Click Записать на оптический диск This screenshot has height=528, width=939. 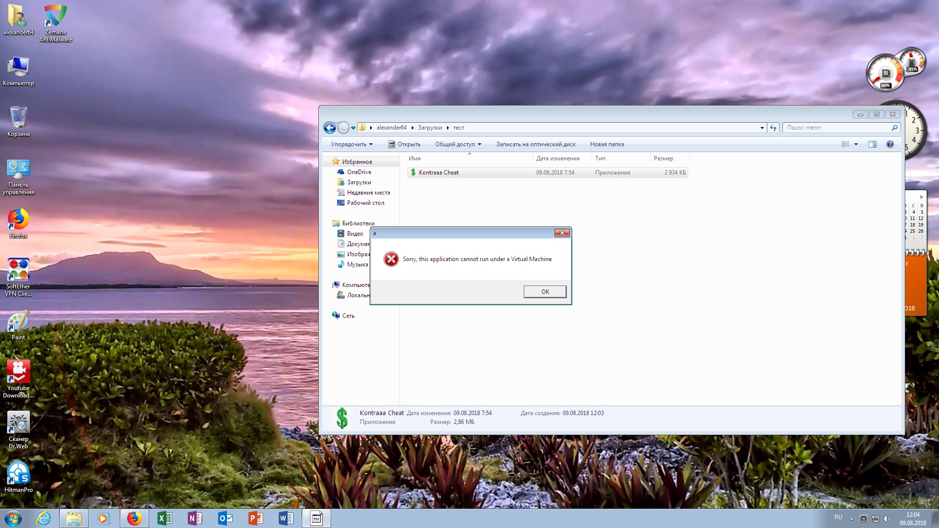[x=536, y=144]
